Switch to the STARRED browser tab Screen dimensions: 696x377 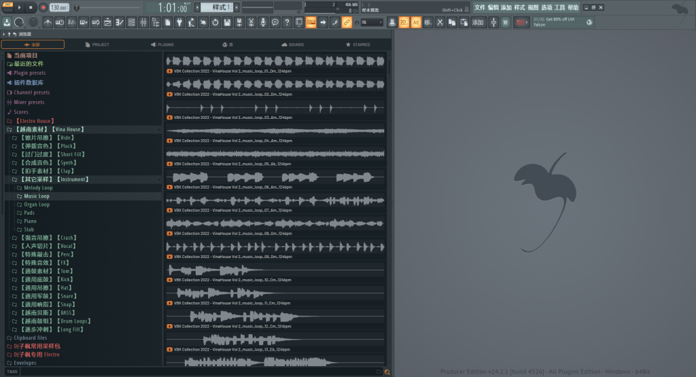(x=358, y=44)
